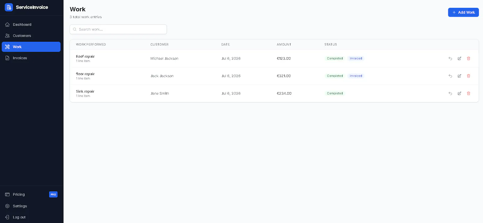Click the Completed badge for Sink repair

click(335, 94)
